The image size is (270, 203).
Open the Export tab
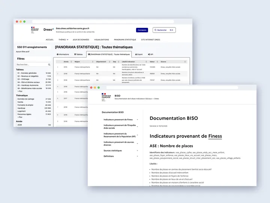(139, 55)
